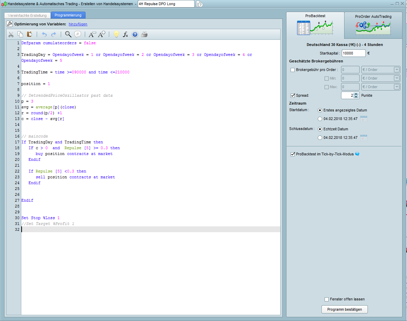Open the calendar picker for Startdatum
The height and width of the screenshot is (321, 407).
364,119
